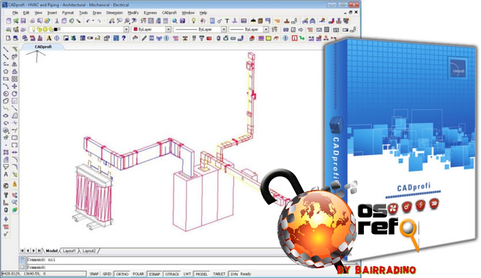Screen dimensions: 481x278
Task: Click the Save (floppy disk) icon
Action: [x=23, y=21]
